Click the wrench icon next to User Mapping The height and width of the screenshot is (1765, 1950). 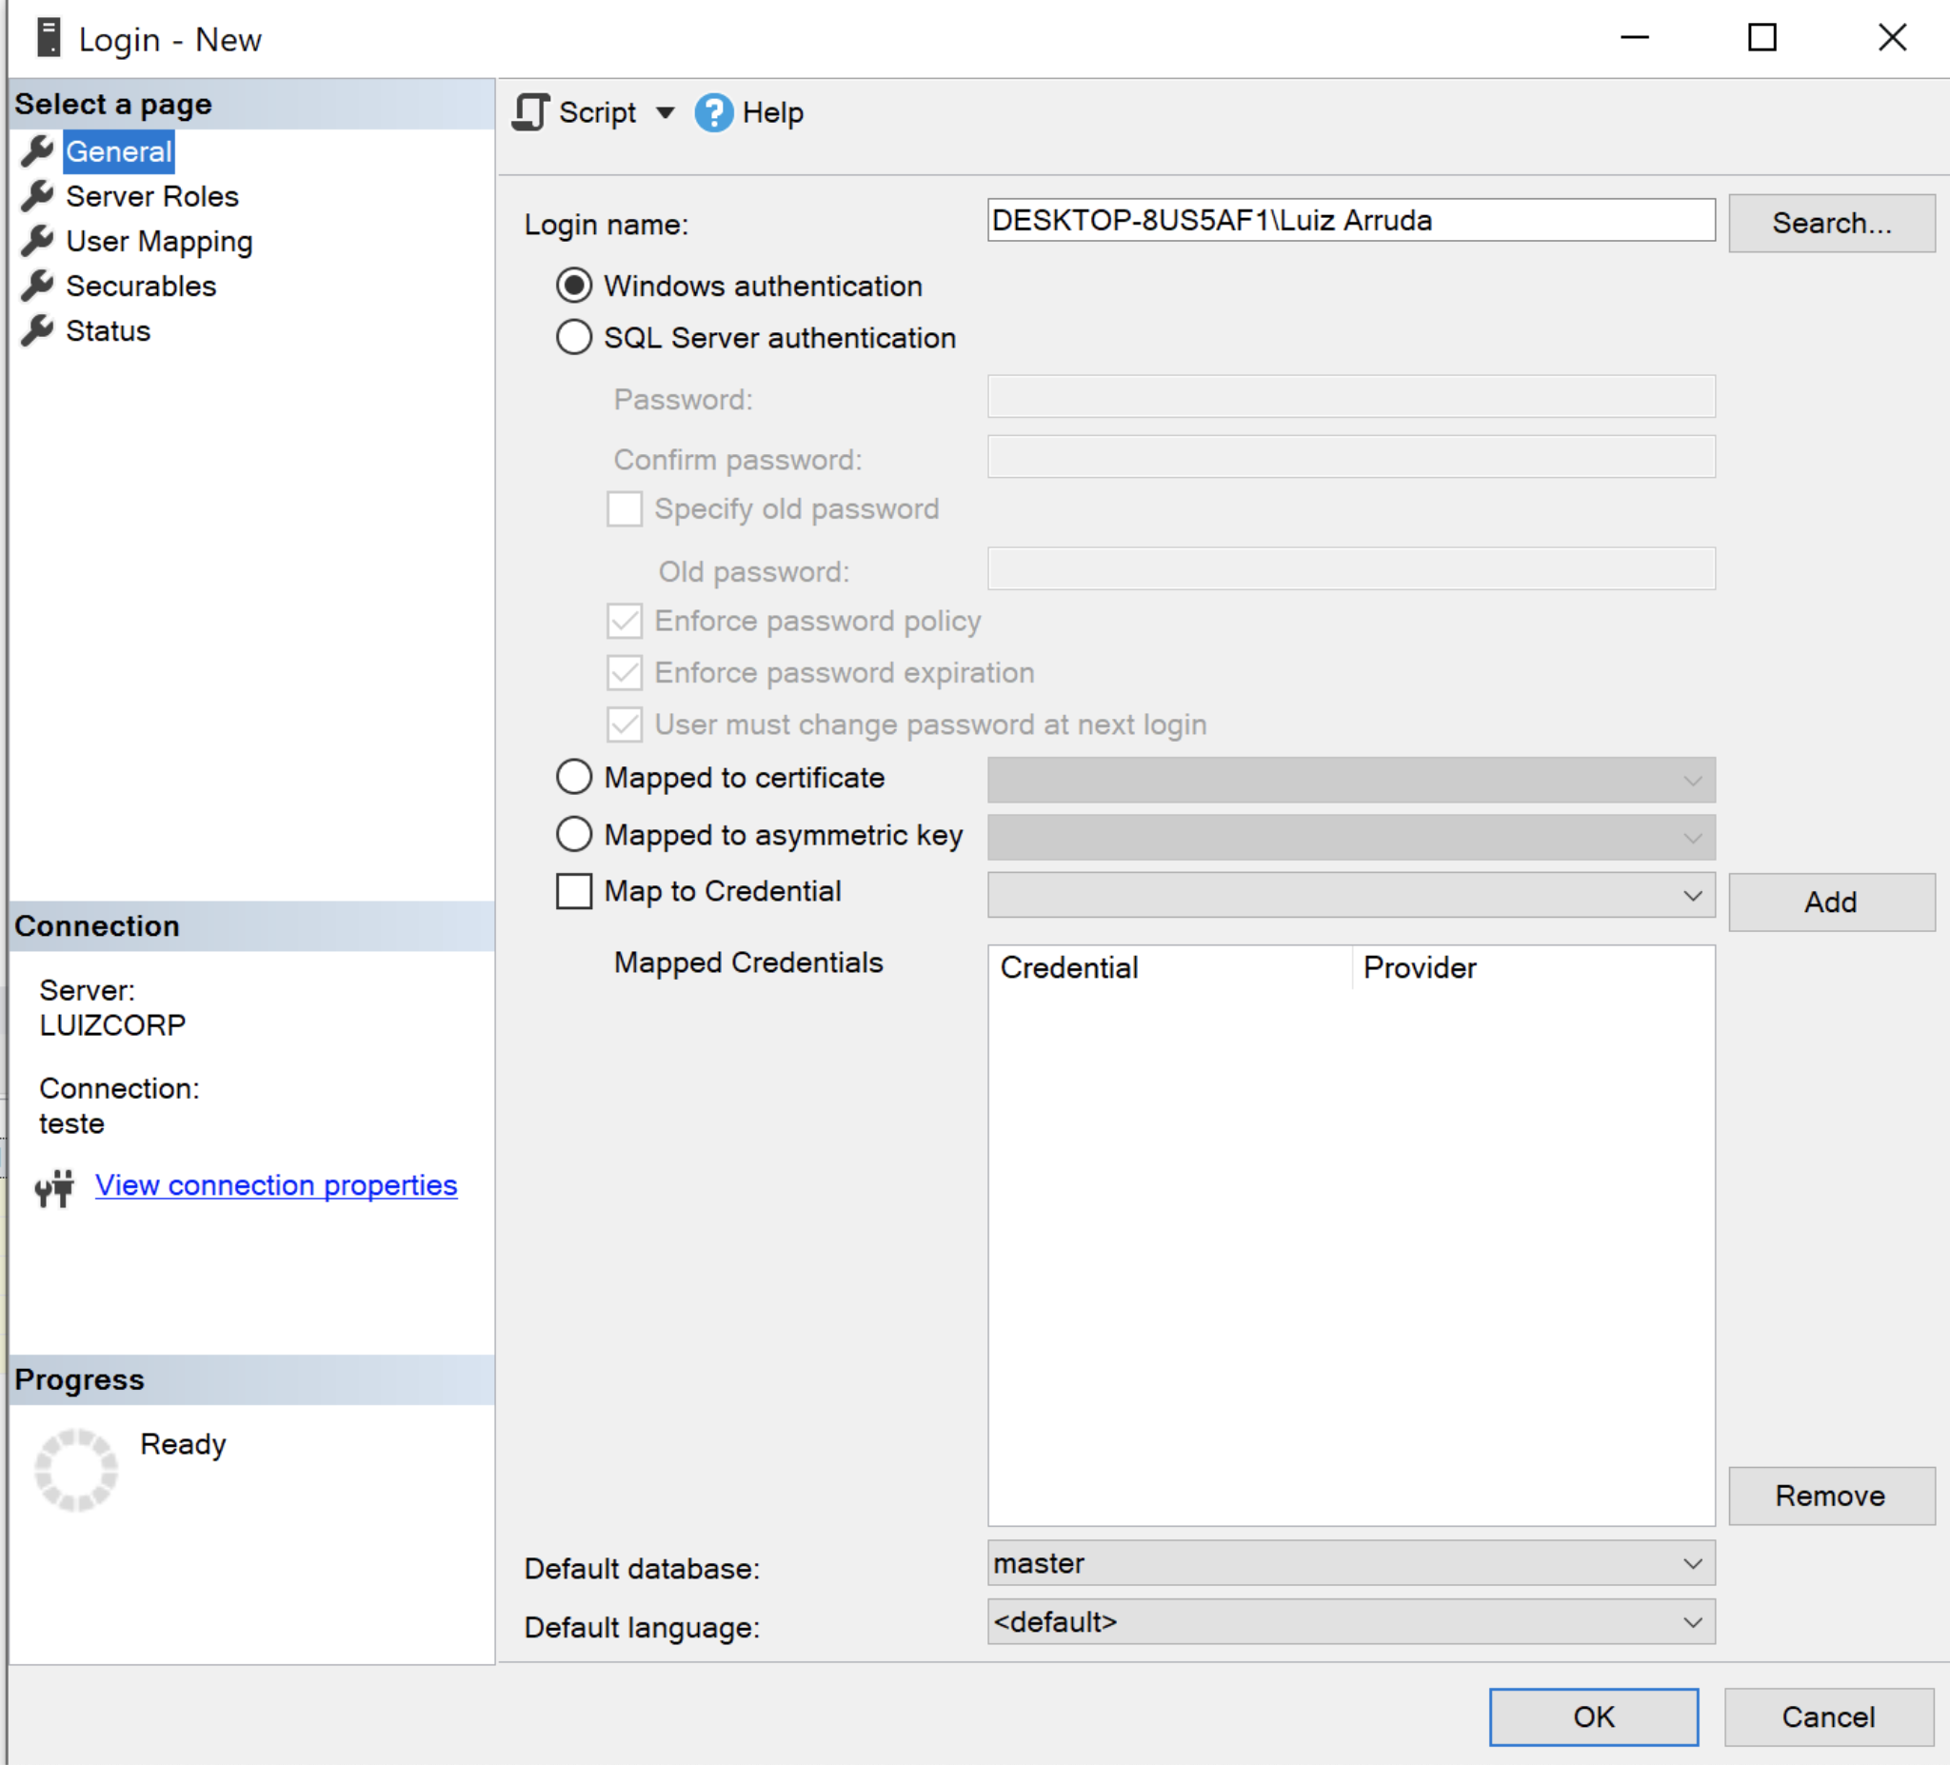click(x=38, y=241)
